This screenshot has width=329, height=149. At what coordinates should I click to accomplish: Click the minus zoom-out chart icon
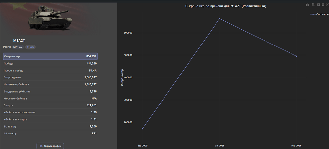[x=323, y=5]
